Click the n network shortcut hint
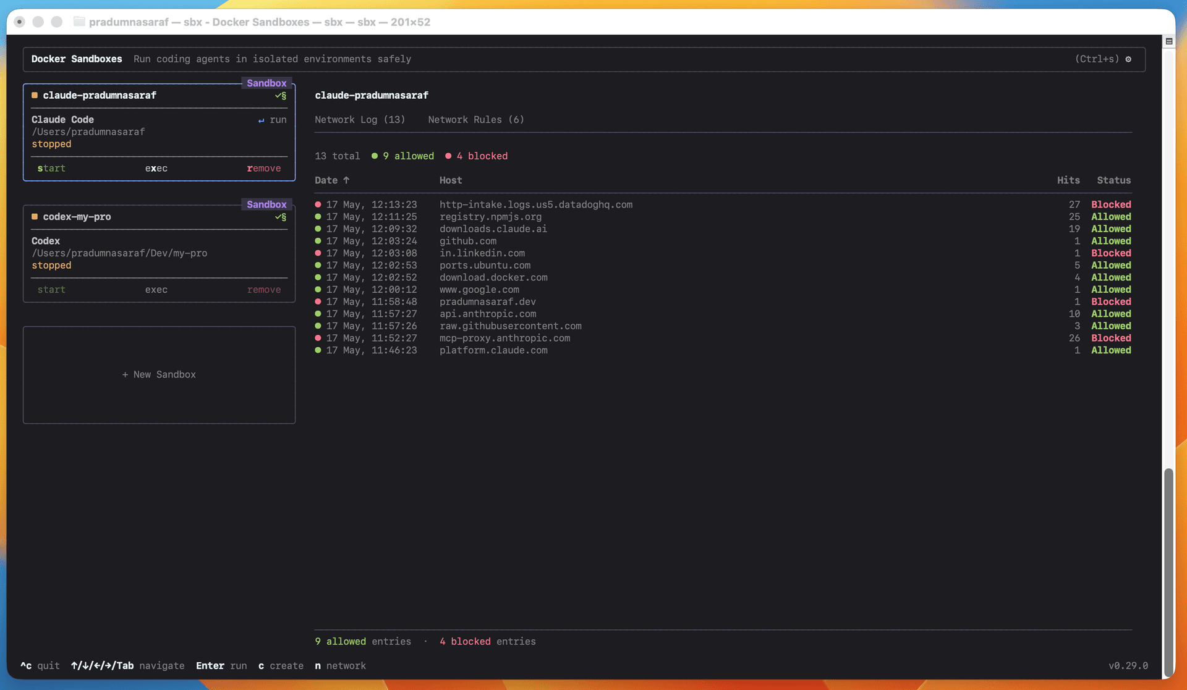This screenshot has height=690, width=1187. 340,666
